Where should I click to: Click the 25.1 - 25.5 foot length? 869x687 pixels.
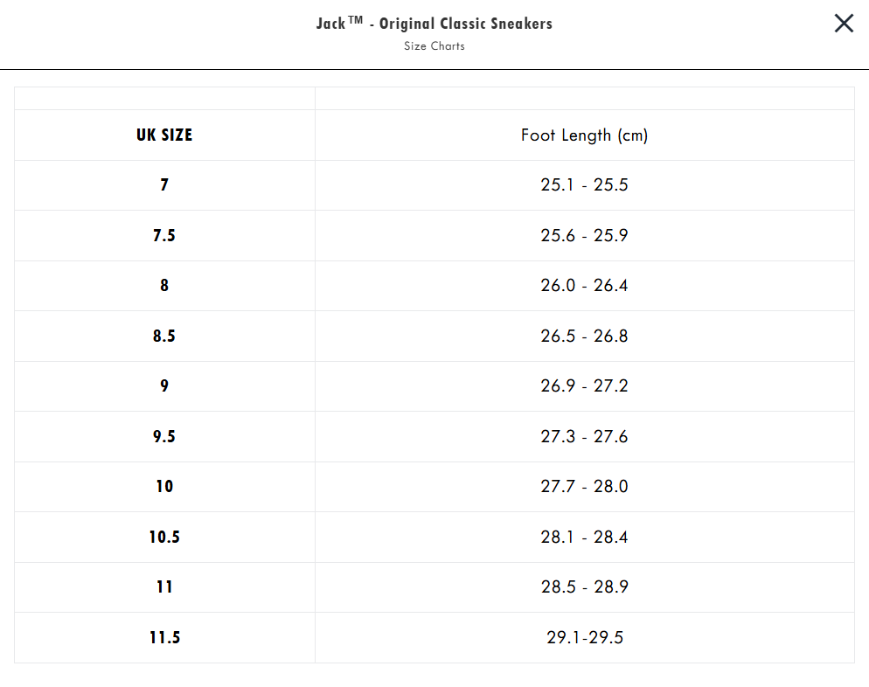(584, 184)
